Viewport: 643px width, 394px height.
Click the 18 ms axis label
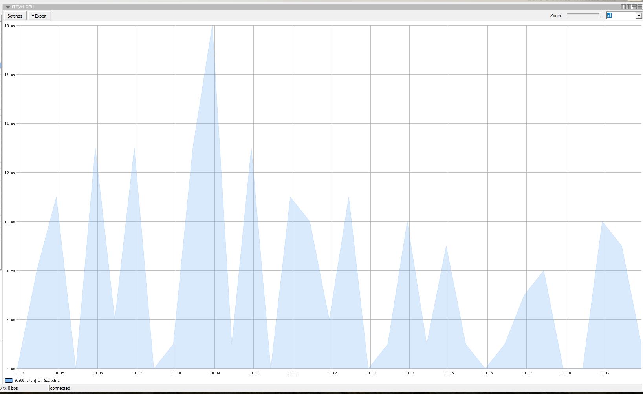click(10, 26)
